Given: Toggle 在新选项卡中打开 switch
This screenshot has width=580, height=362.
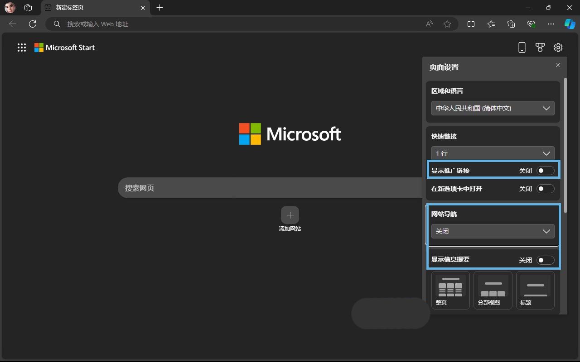Looking at the screenshot, I should [545, 189].
